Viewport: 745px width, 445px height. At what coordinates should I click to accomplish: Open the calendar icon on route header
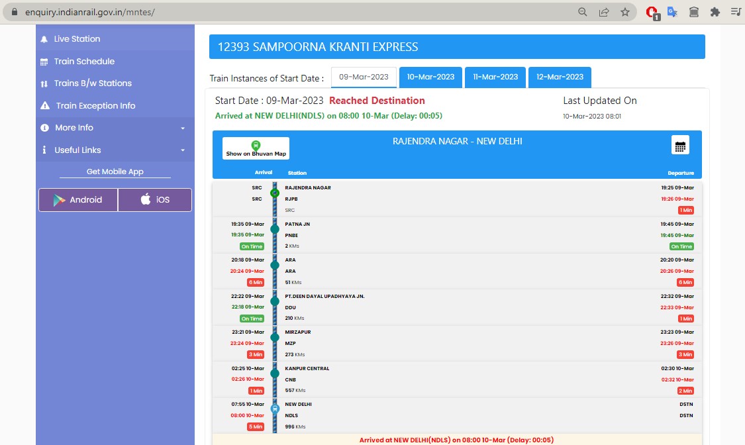pos(680,146)
